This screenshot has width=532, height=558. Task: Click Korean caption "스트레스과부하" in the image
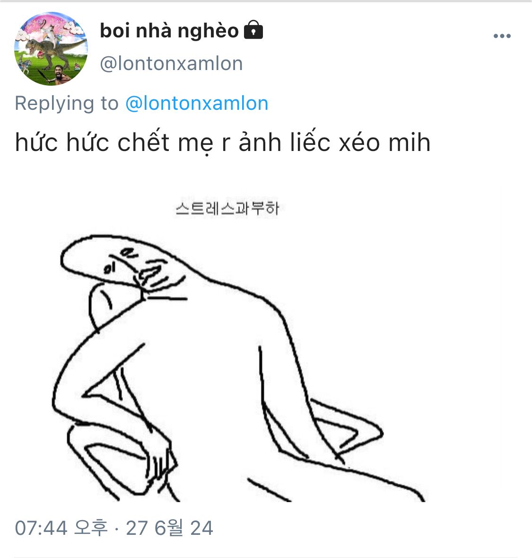227,209
